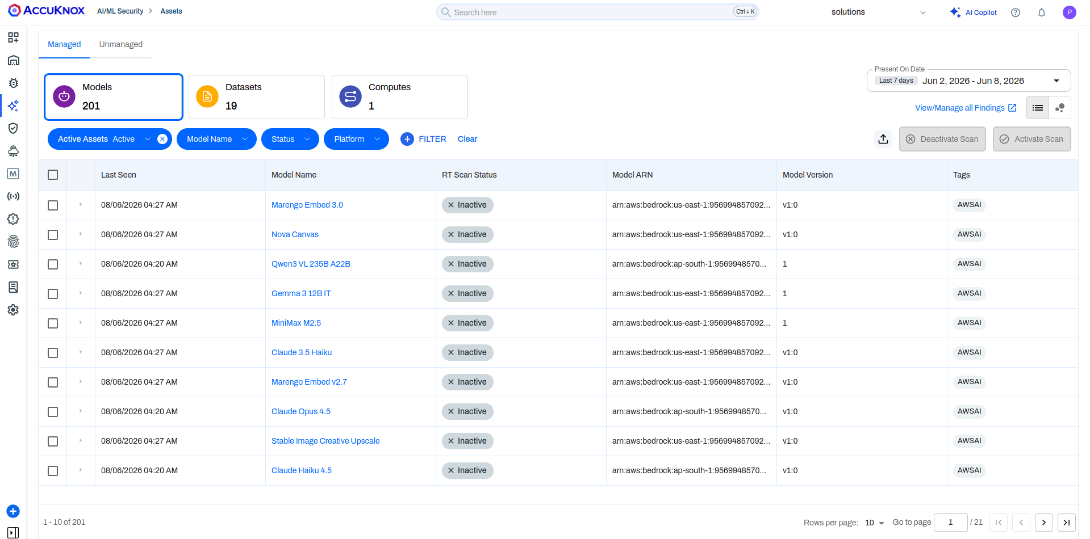Image resolution: width=1090 pixels, height=539 pixels.
Task: Jump to the last page
Action: (1067, 523)
